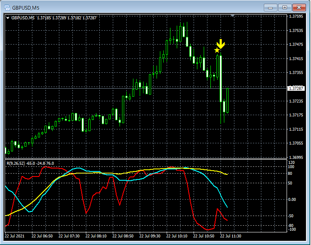Select the R(9,26,52) indicator label

(30, 163)
